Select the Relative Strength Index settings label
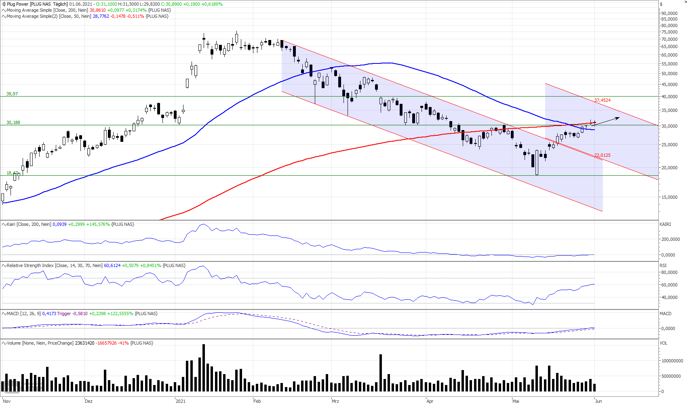687x404 pixels. pos(55,265)
